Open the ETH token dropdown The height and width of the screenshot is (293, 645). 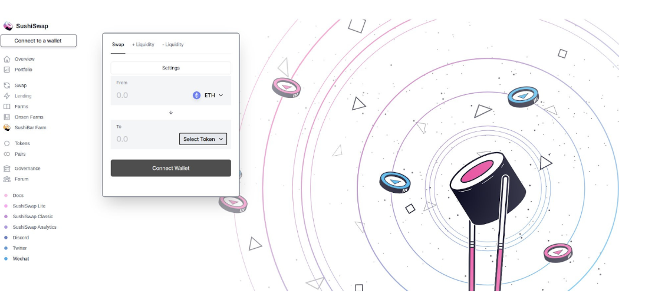click(x=208, y=95)
